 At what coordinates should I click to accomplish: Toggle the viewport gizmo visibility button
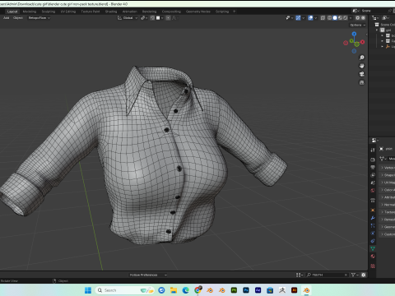pyautogui.click(x=298, y=18)
